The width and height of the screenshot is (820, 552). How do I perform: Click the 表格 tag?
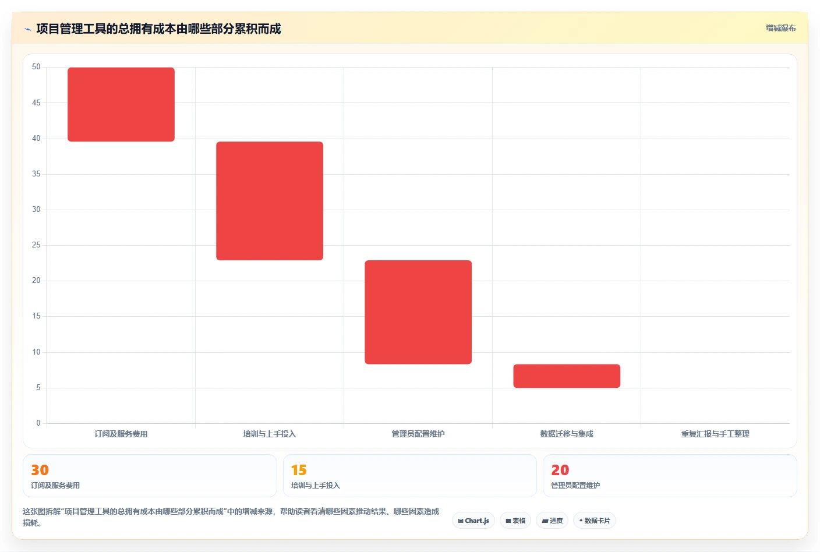(x=515, y=521)
